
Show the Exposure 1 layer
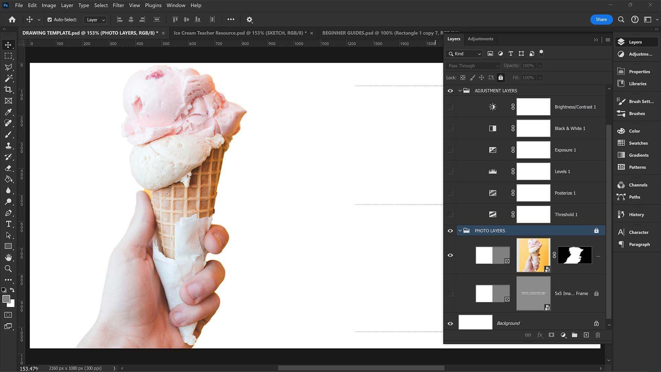(x=450, y=150)
